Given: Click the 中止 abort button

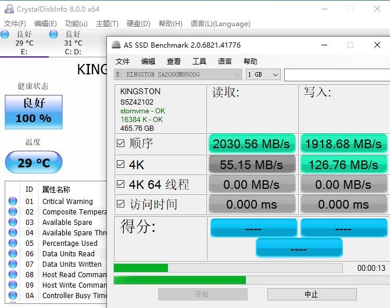Looking at the screenshot, I should point(312,294).
